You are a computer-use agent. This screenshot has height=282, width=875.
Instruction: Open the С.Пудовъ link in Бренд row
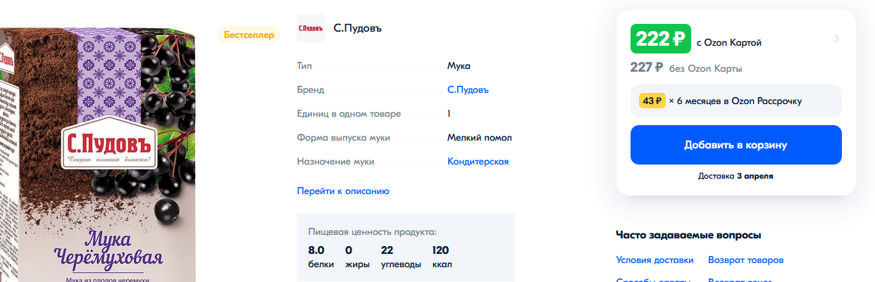click(x=468, y=90)
